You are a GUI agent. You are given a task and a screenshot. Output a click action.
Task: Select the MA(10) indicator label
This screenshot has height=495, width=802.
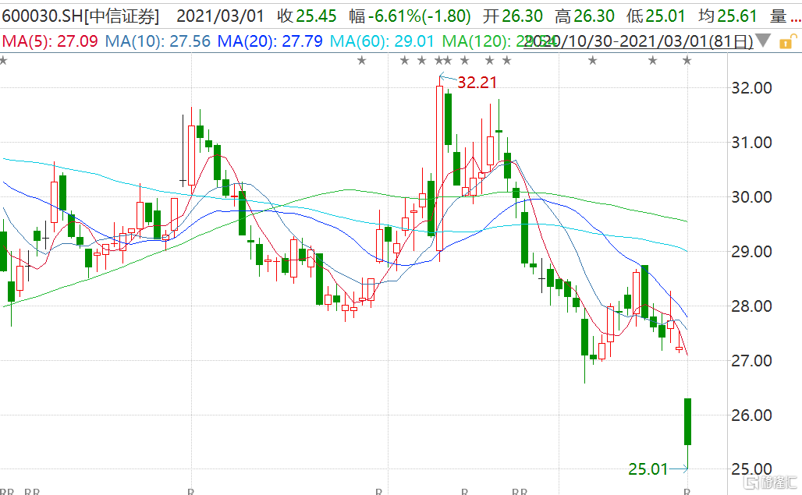[158, 41]
